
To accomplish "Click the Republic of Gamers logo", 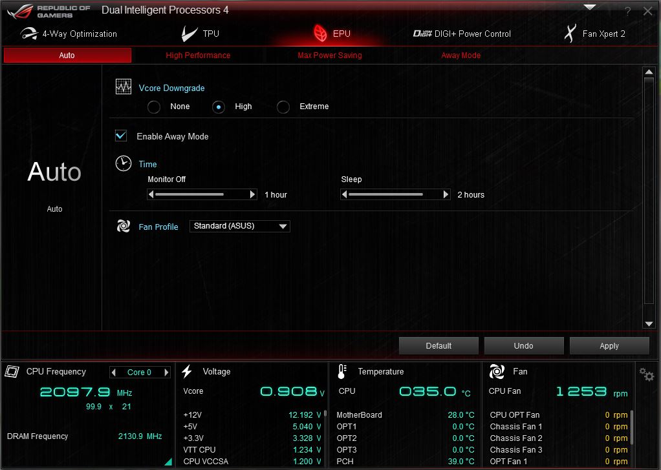I will pyautogui.click(x=49, y=12).
